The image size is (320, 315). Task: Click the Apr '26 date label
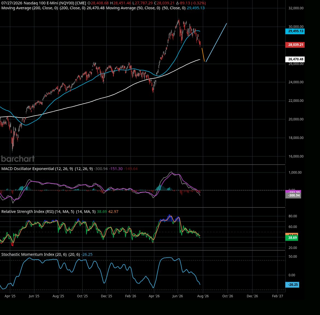point(154,296)
